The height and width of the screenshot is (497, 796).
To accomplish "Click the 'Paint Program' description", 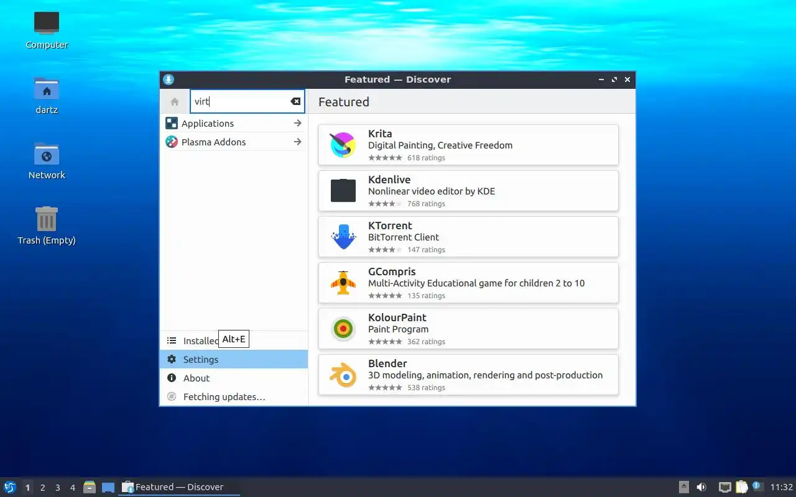I will click(398, 329).
